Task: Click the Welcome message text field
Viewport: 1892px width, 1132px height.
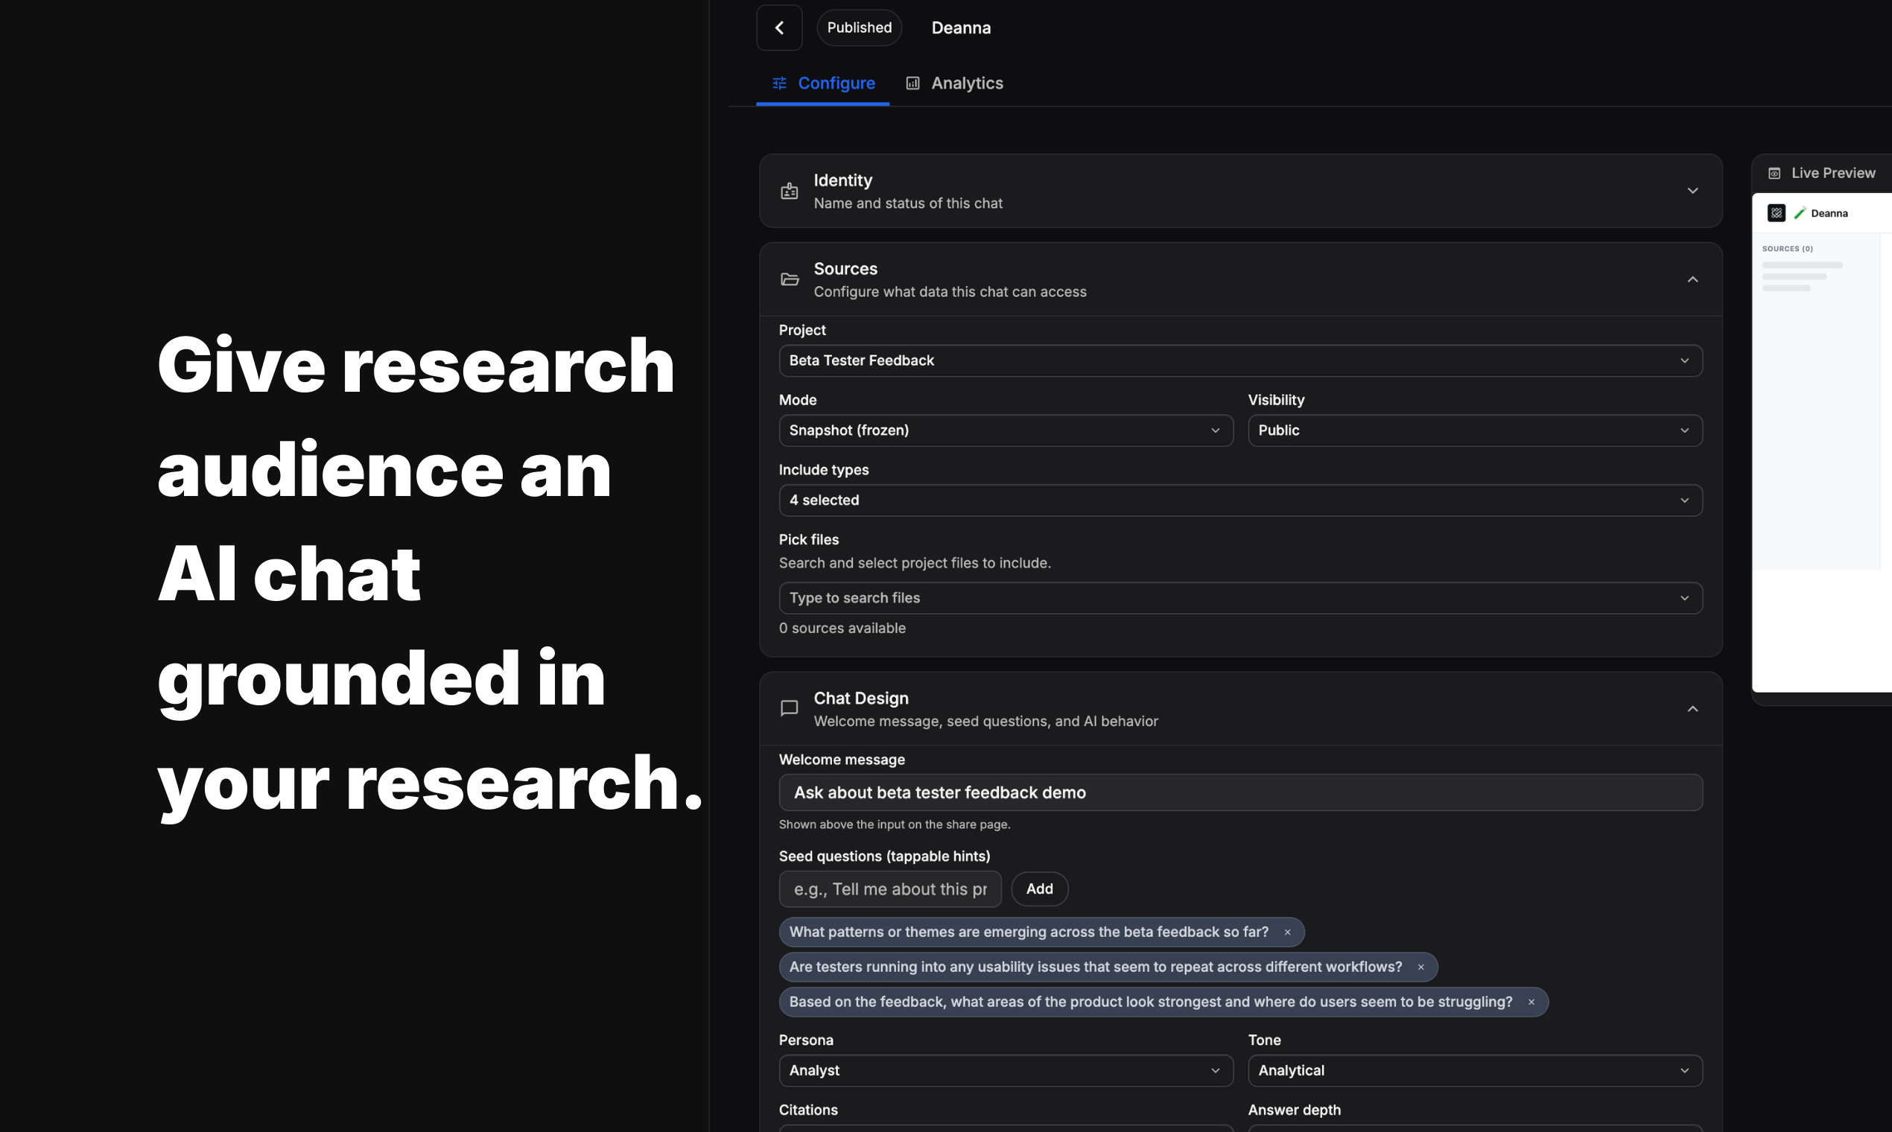Action: [x=1239, y=792]
